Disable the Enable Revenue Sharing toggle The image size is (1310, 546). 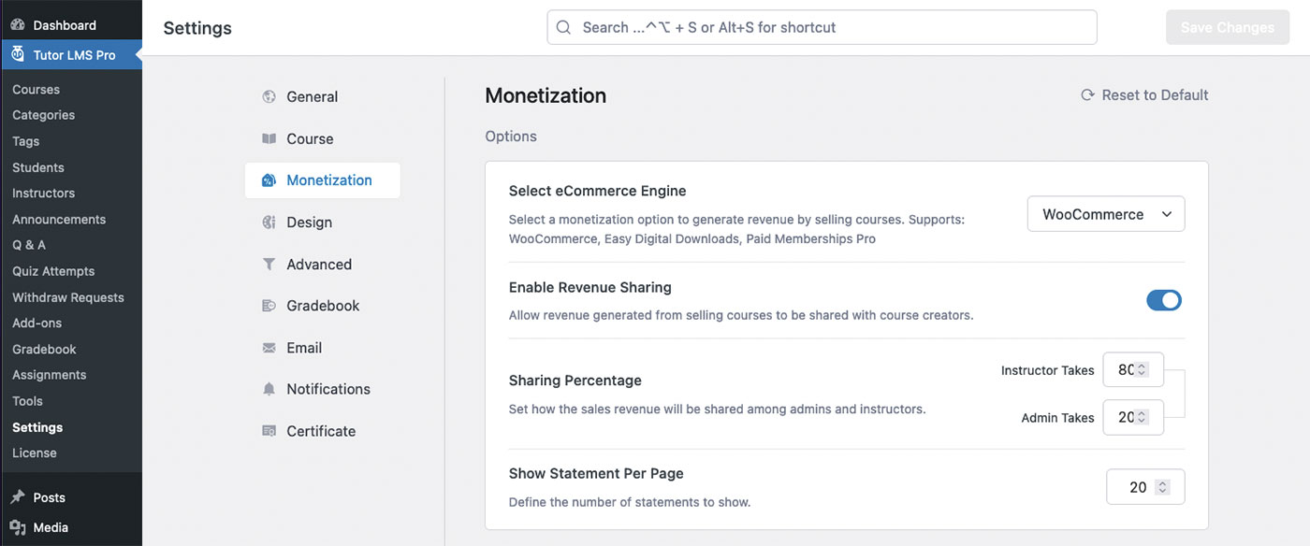click(1164, 300)
